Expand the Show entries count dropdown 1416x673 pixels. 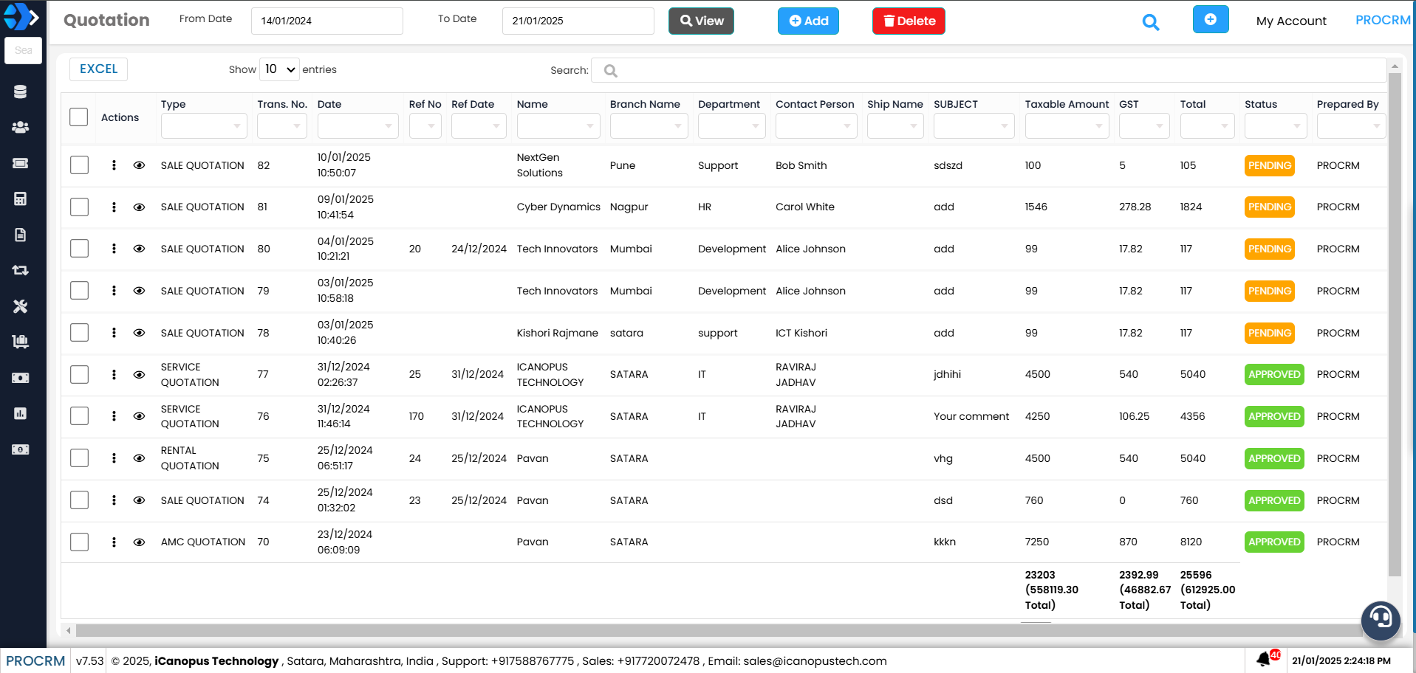coord(279,69)
